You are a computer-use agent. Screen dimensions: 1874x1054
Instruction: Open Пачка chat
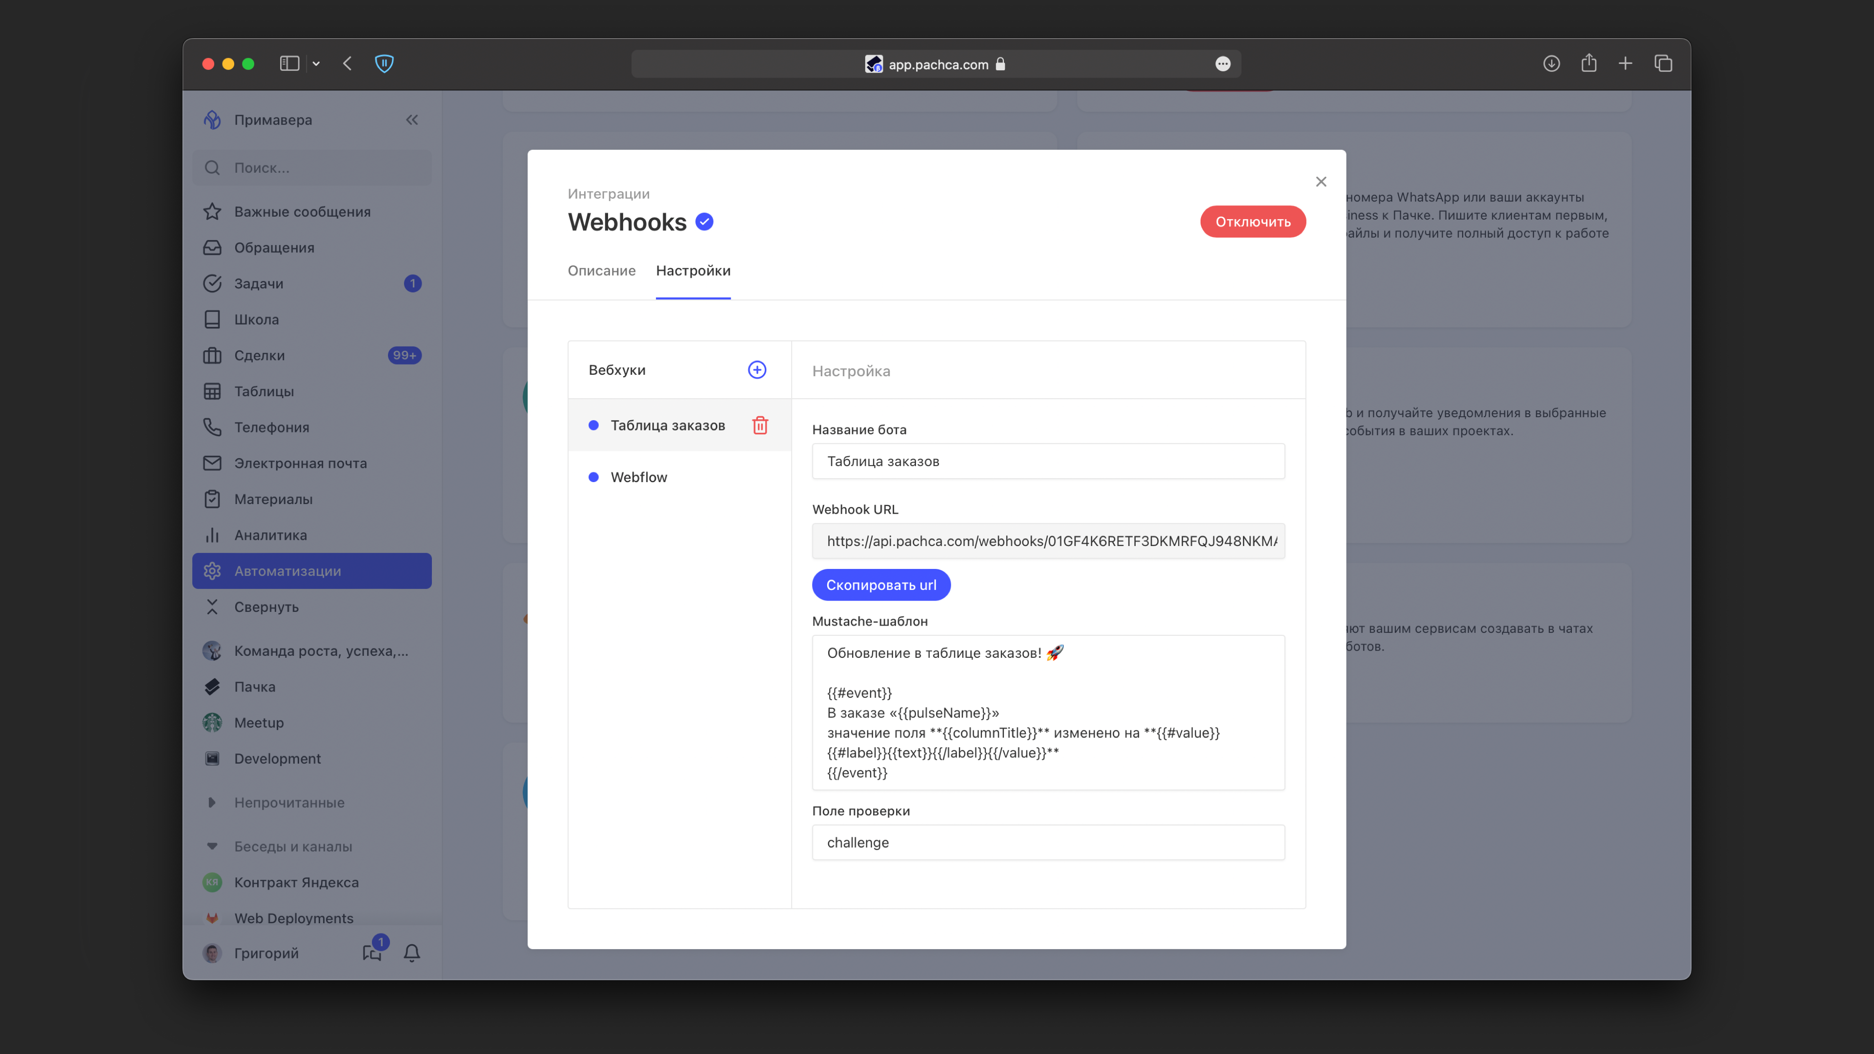coord(311,687)
